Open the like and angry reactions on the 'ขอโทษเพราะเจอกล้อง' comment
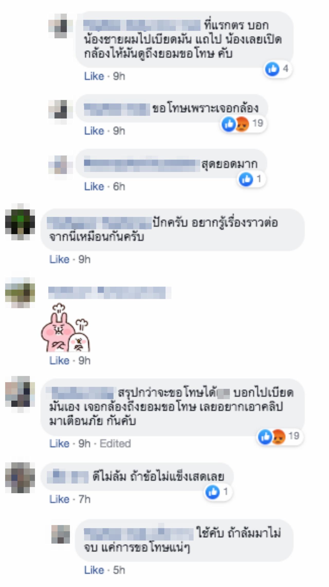 [243, 124]
